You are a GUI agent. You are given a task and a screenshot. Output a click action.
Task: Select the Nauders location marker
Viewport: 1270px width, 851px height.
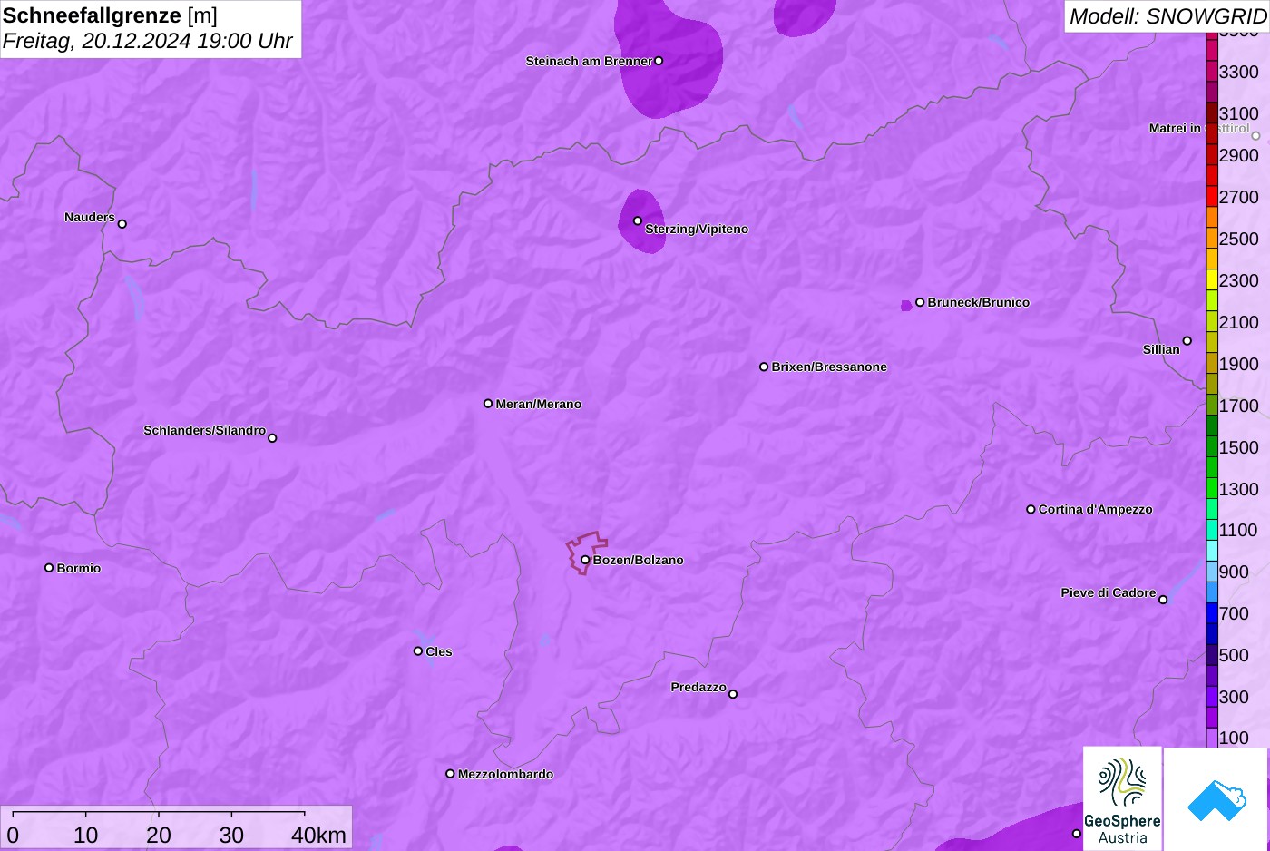coord(122,223)
